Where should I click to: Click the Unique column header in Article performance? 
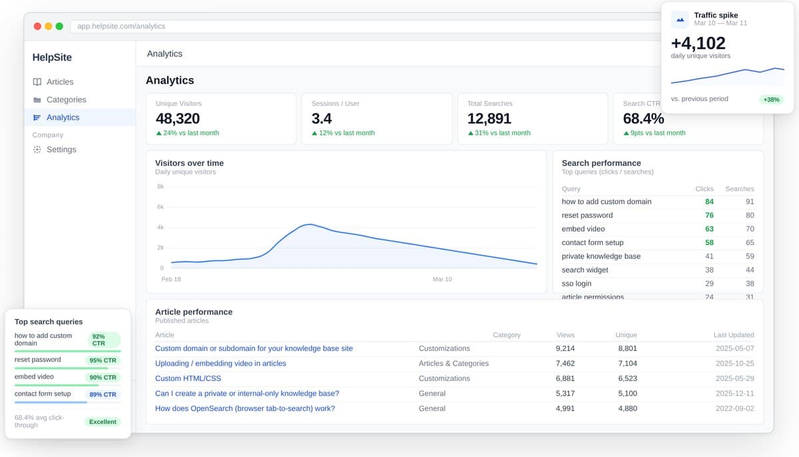point(626,335)
